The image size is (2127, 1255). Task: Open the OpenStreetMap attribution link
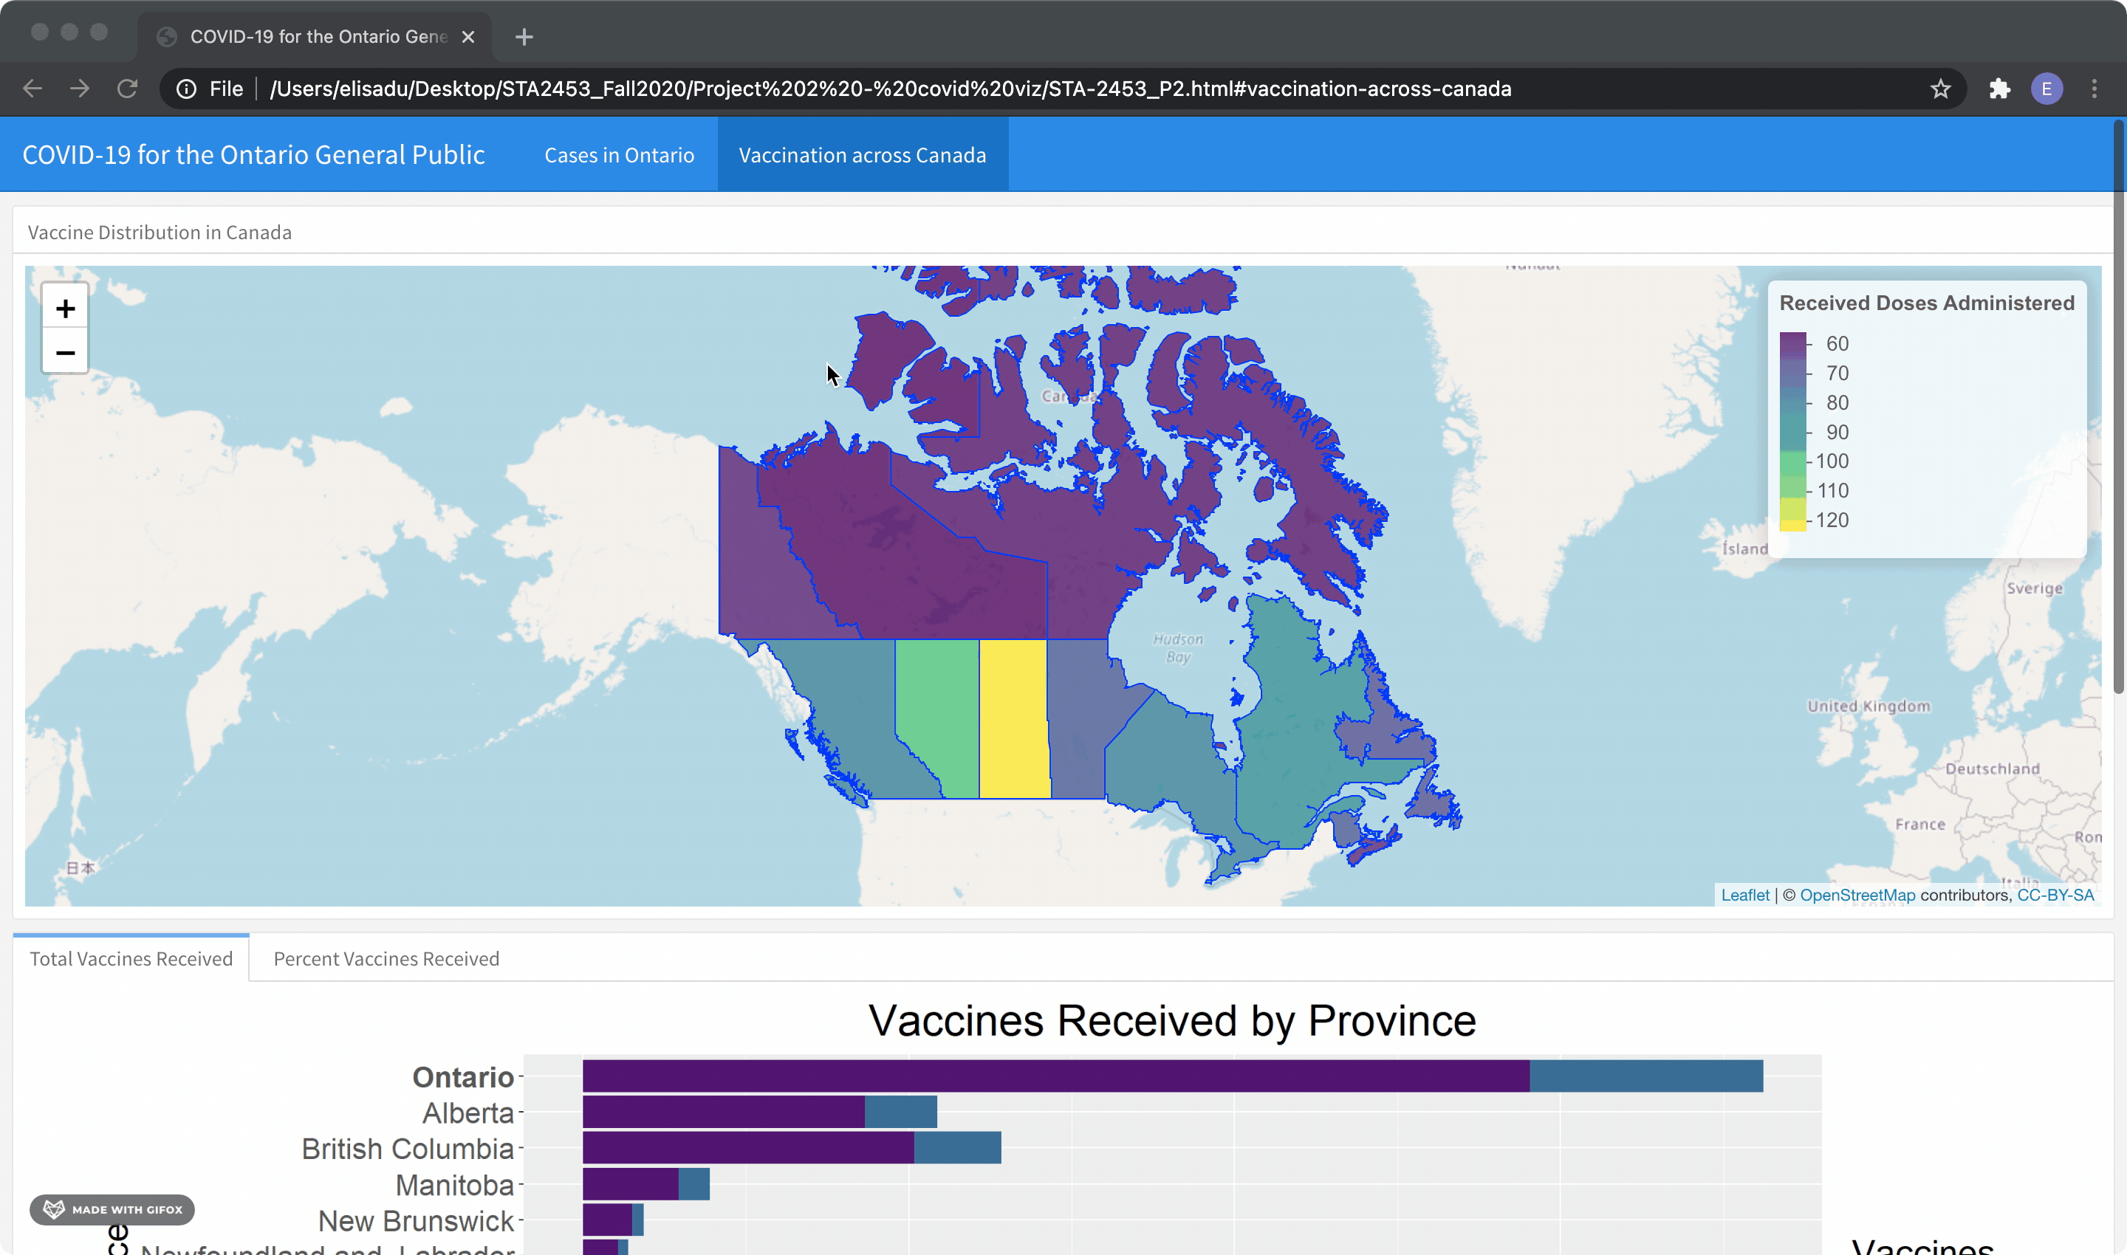click(x=1857, y=895)
